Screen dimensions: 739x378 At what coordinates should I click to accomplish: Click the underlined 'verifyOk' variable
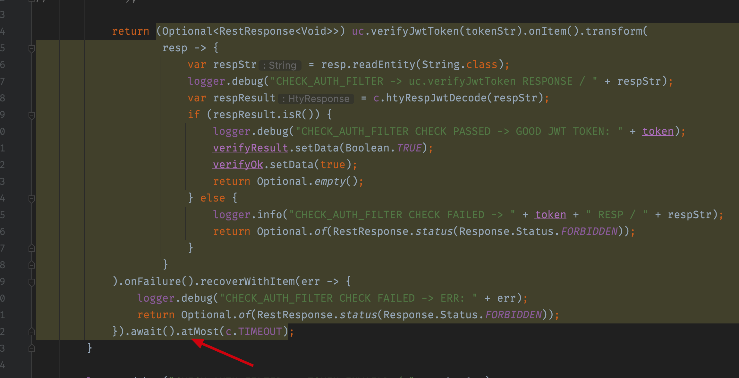pyautogui.click(x=238, y=165)
